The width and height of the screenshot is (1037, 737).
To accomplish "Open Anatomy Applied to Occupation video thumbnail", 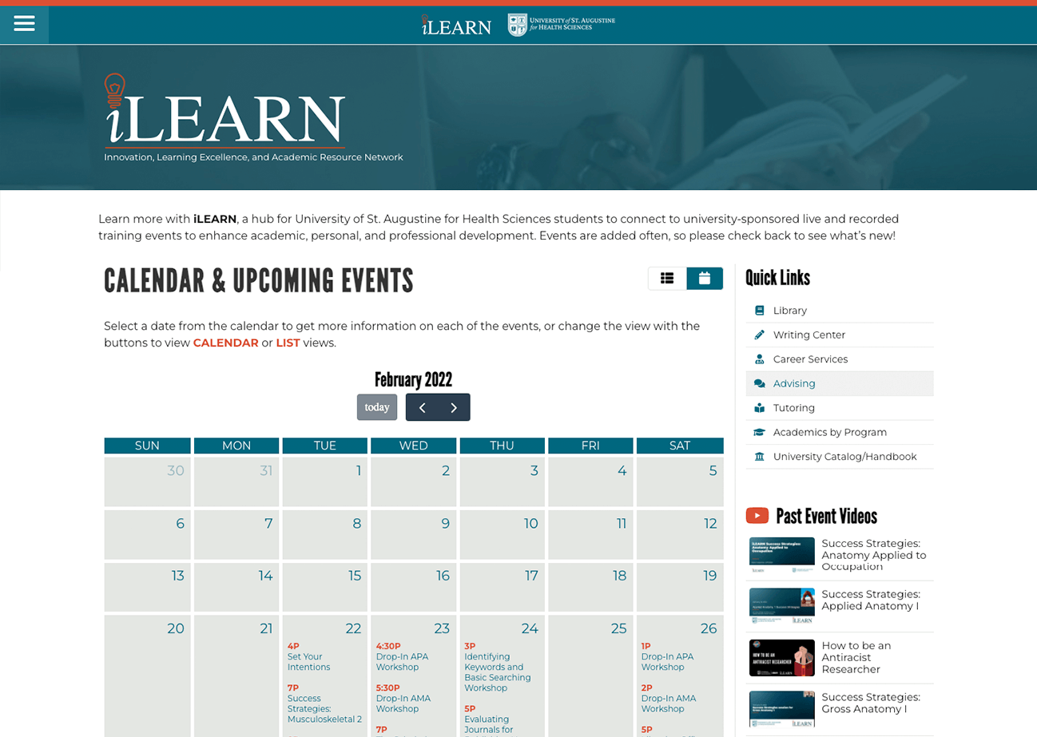I will [x=781, y=555].
